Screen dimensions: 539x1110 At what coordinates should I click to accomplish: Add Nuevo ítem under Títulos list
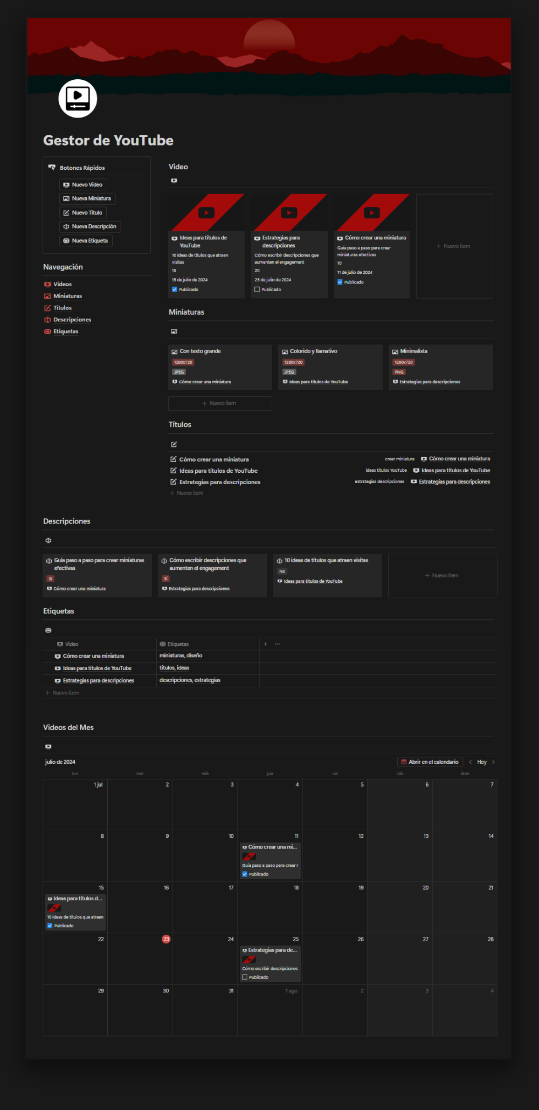(x=187, y=493)
